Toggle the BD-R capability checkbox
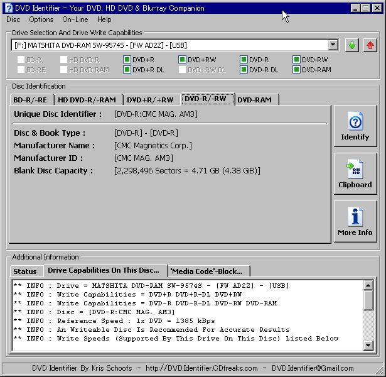The image size is (386, 377). [21, 60]
